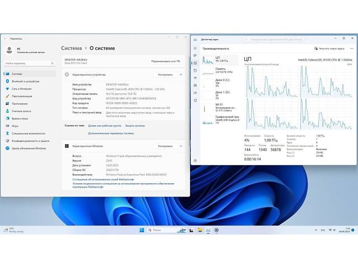Viewport: 358px width, 268px height.
Task: Open Игры settings
Action: click(x=30, y=126)
